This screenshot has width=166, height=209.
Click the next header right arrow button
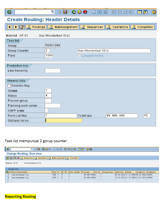(16, 27)
